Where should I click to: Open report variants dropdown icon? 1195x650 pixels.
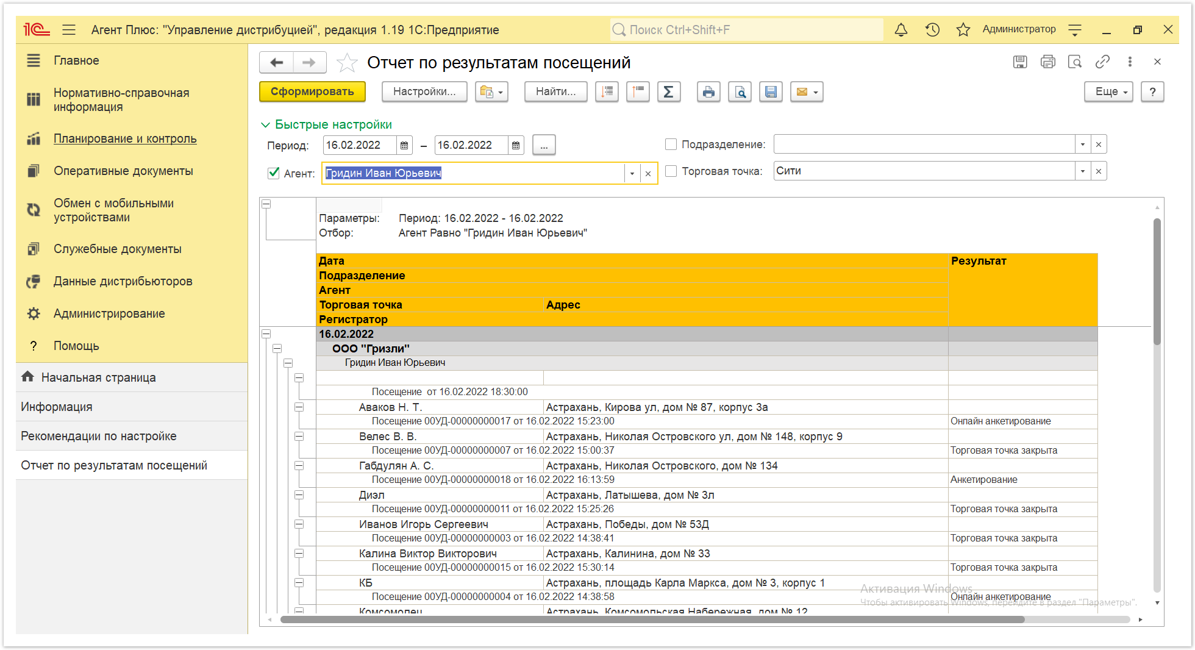tap(491, 92)
